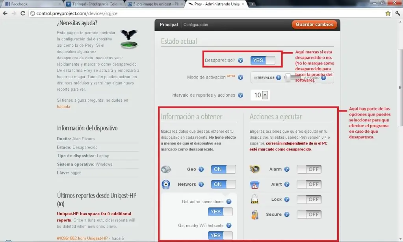Open the report interval dropdown showing 10
The image size is (403, 242).
[260, 95]
